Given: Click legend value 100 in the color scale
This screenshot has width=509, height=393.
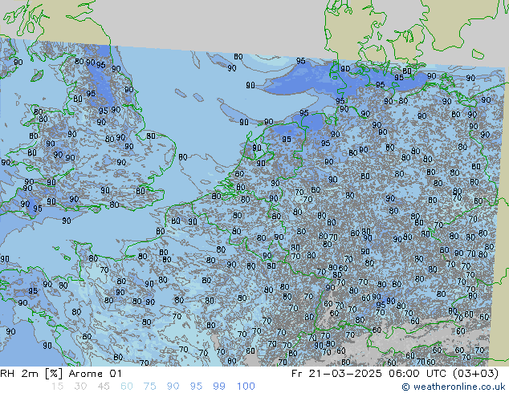Looking at the screenshot, I should (x=246, y=387).
